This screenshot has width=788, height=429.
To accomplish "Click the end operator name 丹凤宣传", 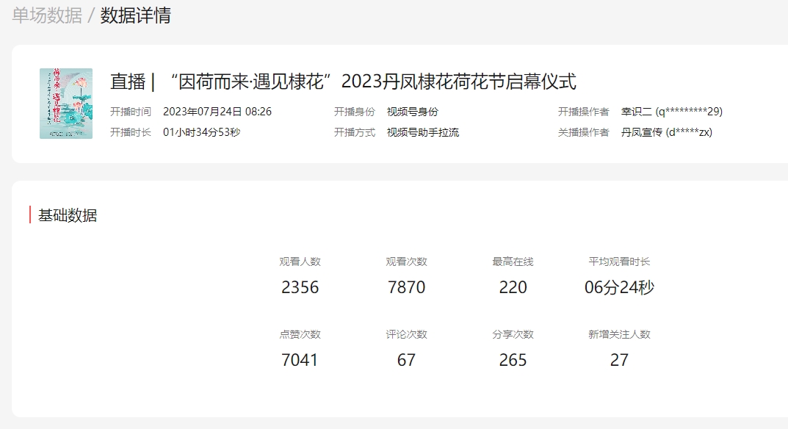I will pos(641,132).
